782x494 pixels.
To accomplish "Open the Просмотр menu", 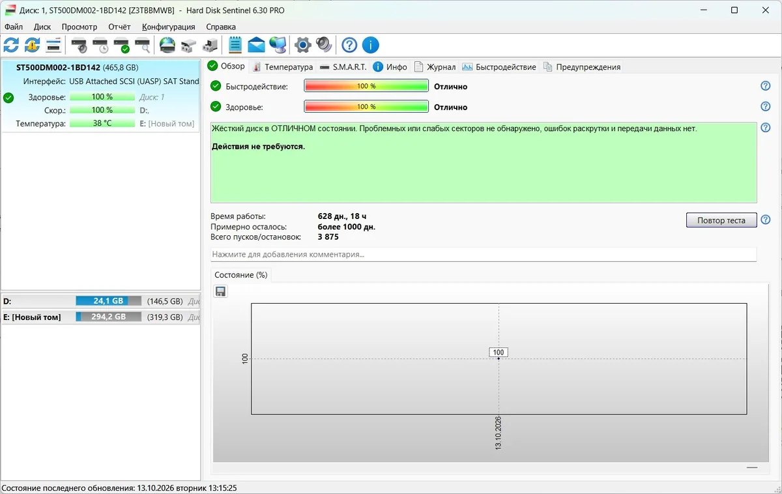I will (80, 27).
